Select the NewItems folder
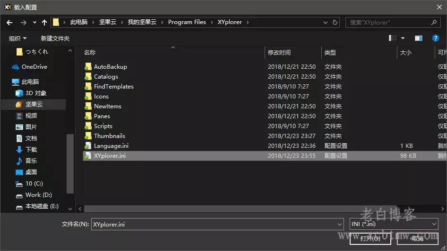This screenshot has width=447, height=251. pyautogui.click(x=107, y=106)
